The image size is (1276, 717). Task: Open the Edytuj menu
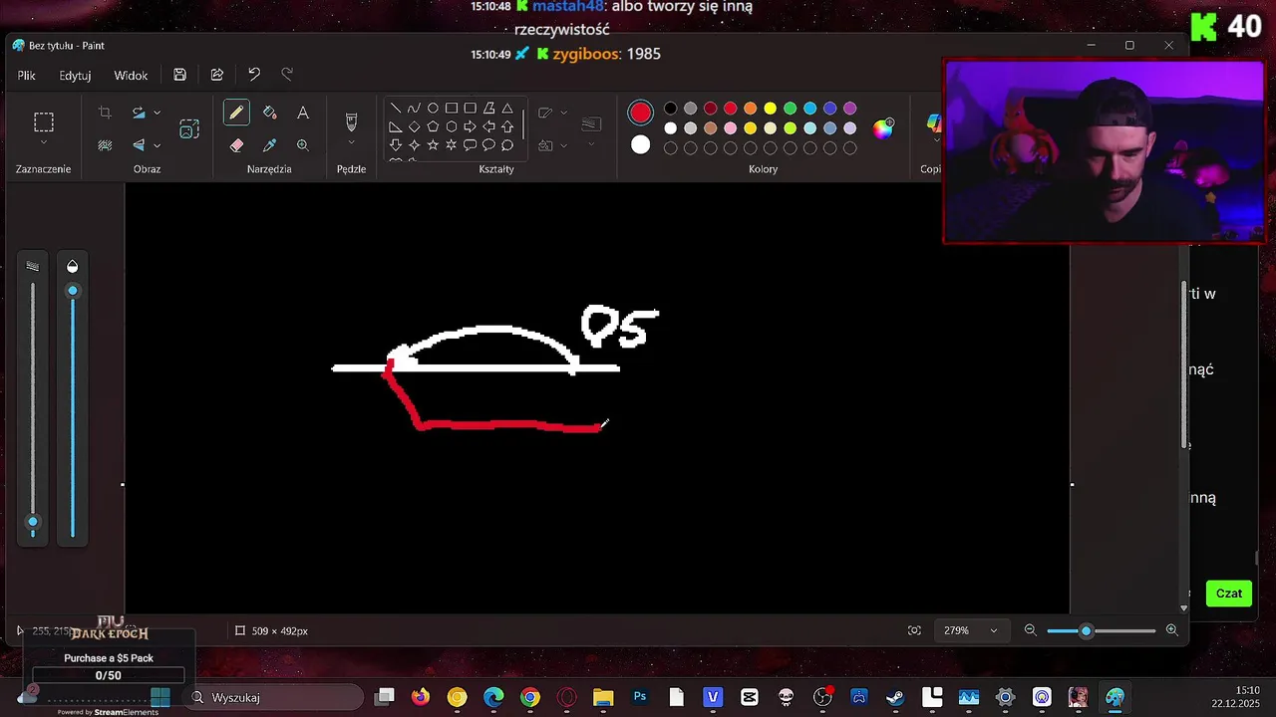click(75, 75)
